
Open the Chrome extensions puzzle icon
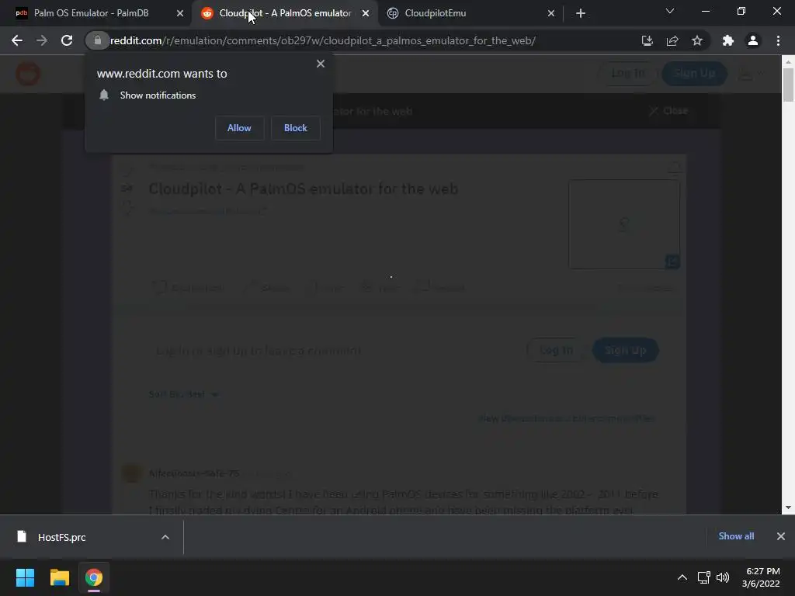click(x=728, y=40)
